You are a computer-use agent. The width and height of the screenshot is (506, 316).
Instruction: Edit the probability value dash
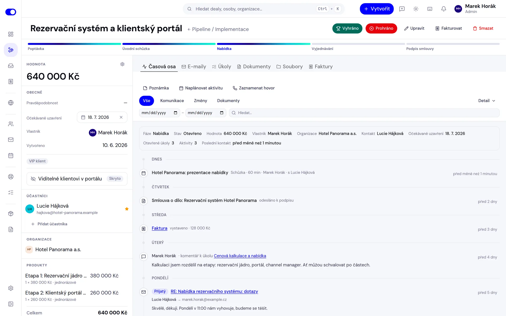(125, 103)
